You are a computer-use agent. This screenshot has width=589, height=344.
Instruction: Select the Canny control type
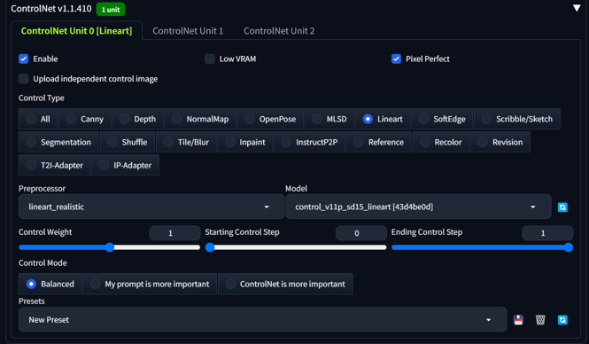click(x=85, y=119)
